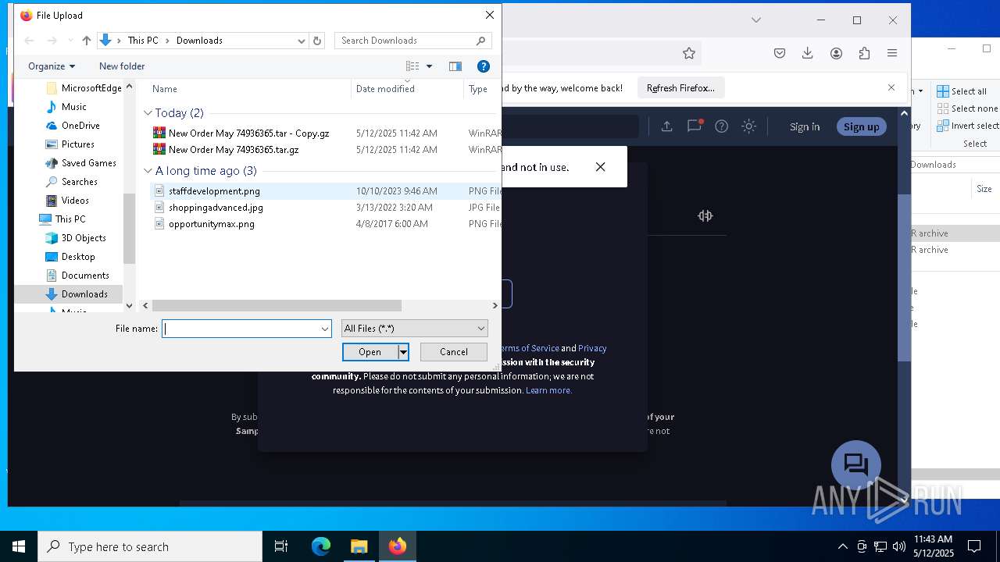Click Windows Start button
Image resolution: width=1000 pixels, height=562 pixels.
(x=19, y=546)
